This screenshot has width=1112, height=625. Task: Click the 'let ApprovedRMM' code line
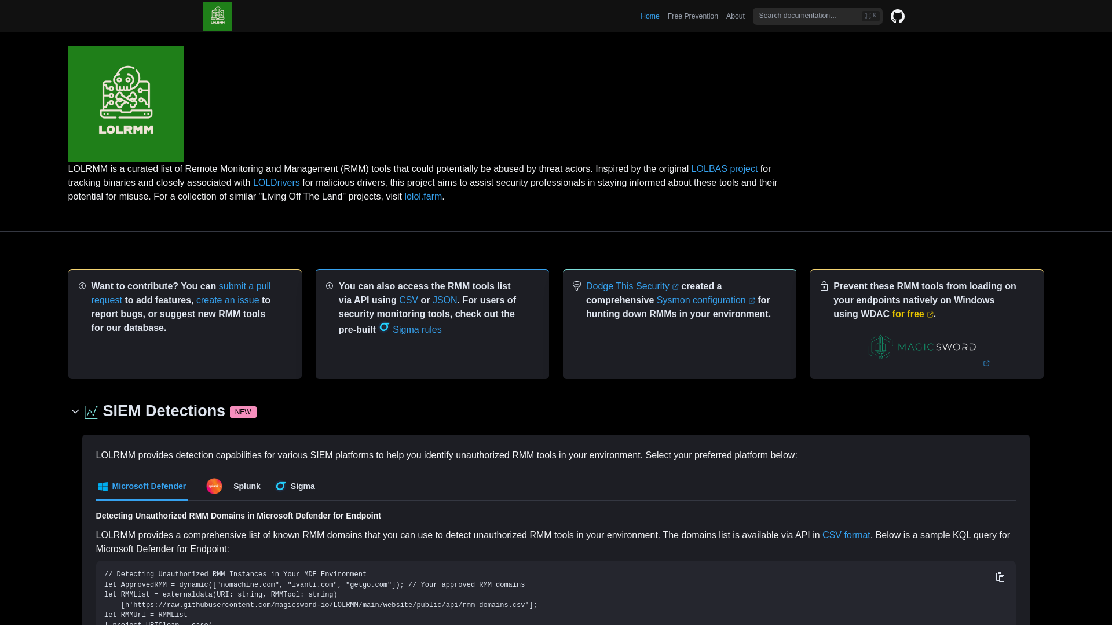(314, 585)
